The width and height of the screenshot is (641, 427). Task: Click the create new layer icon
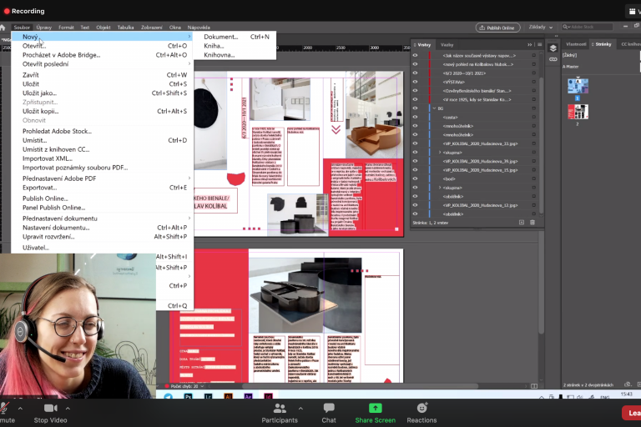[522, 222]
